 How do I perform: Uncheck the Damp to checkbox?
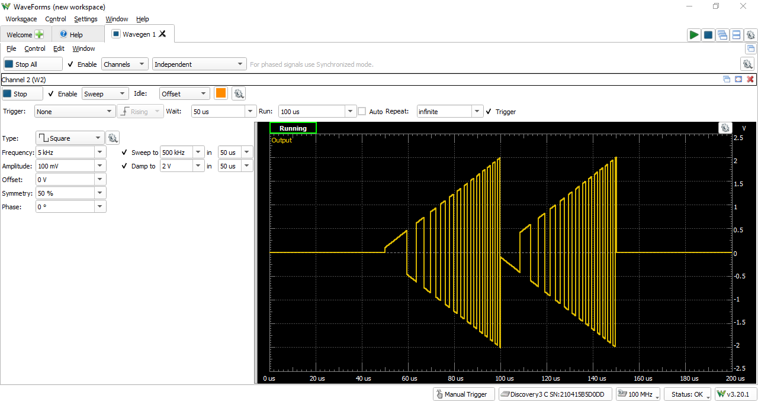coord(124,166)
